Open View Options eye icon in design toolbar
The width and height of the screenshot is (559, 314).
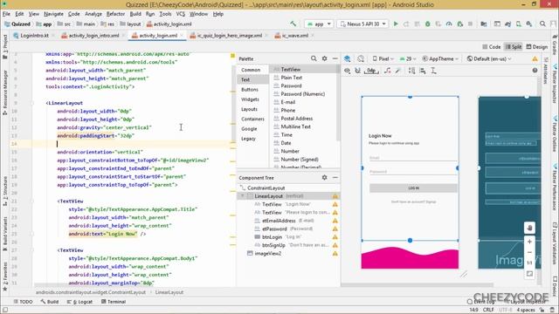point(347,71)
